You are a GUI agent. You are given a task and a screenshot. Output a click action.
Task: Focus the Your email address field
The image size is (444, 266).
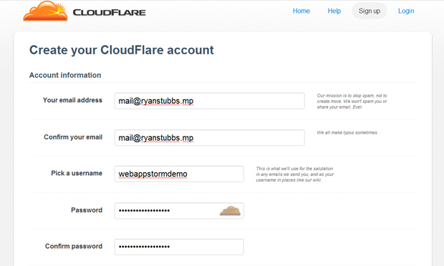coord(210,101)
